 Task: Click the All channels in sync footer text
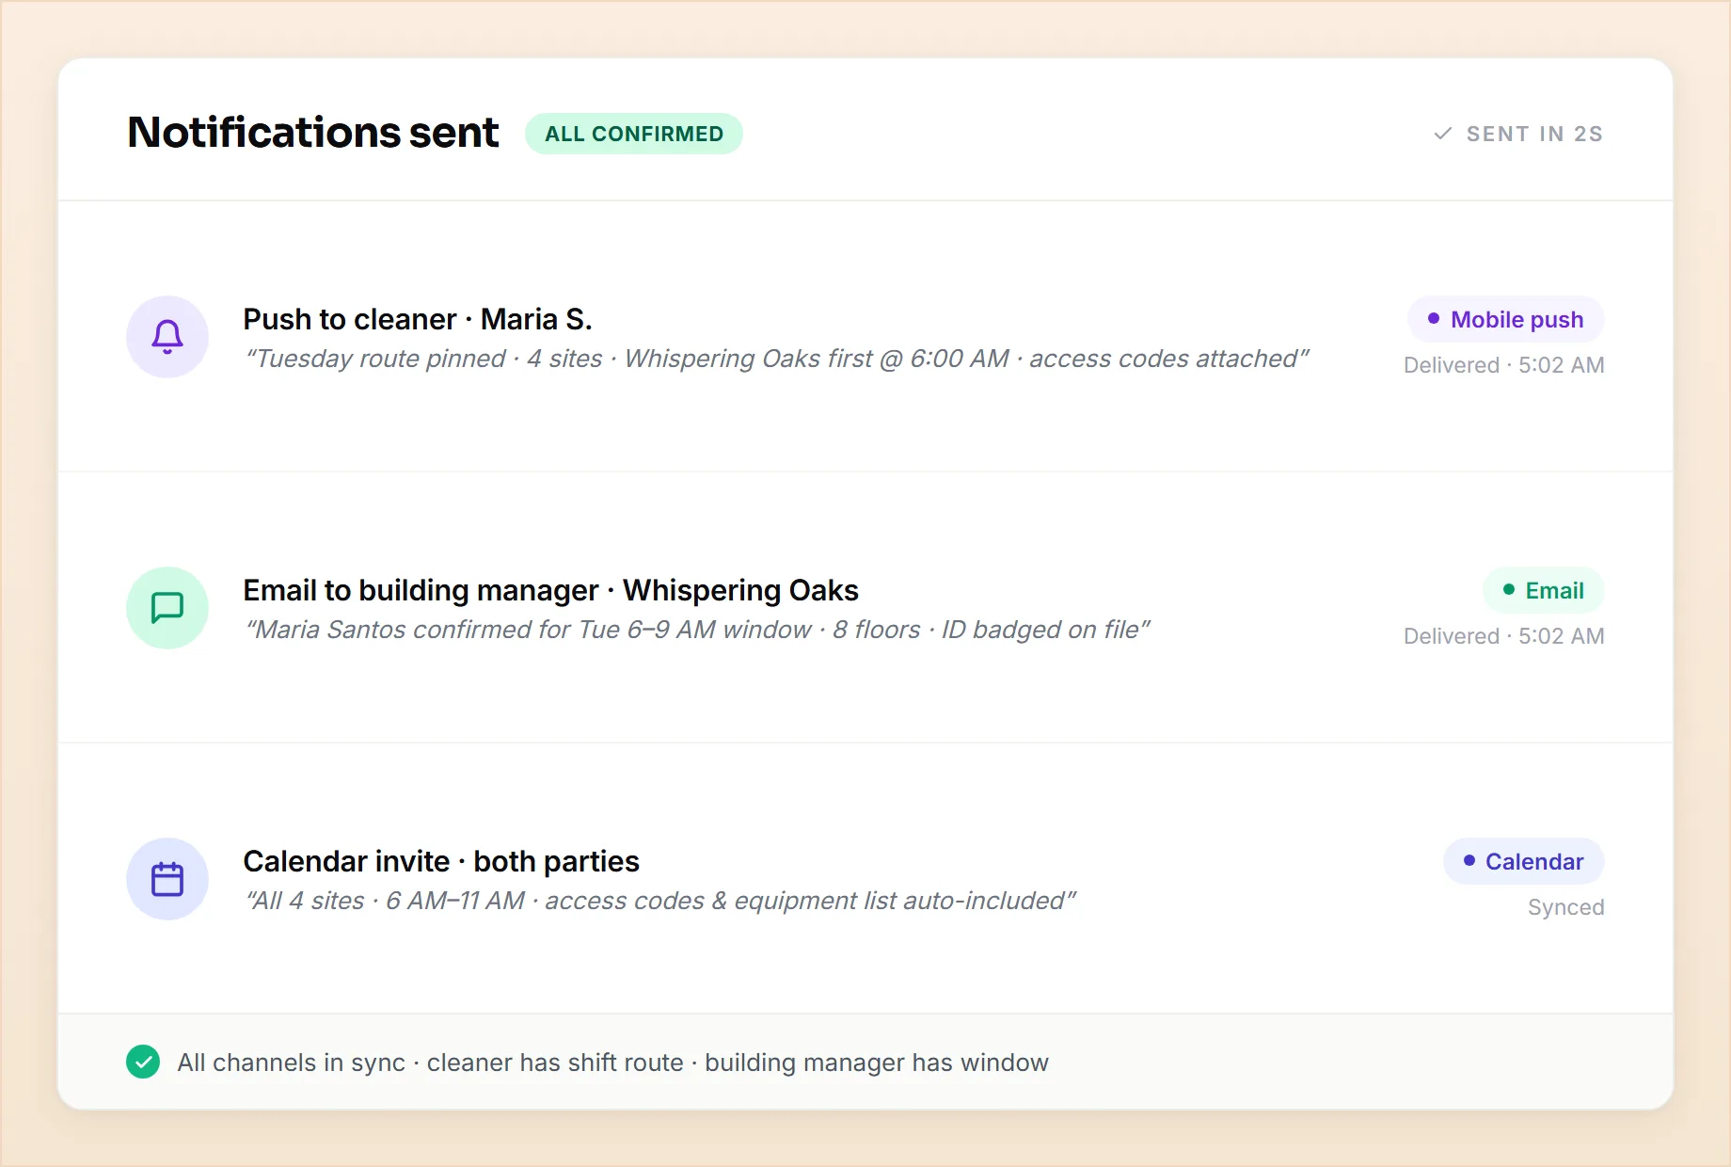pyautogui.click(x=612, y=1063)
